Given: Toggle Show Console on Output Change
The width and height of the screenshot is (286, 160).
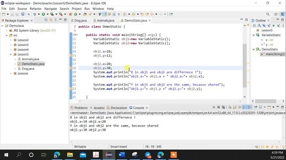Looking at the screenshot, I should [x=244, y=108].
